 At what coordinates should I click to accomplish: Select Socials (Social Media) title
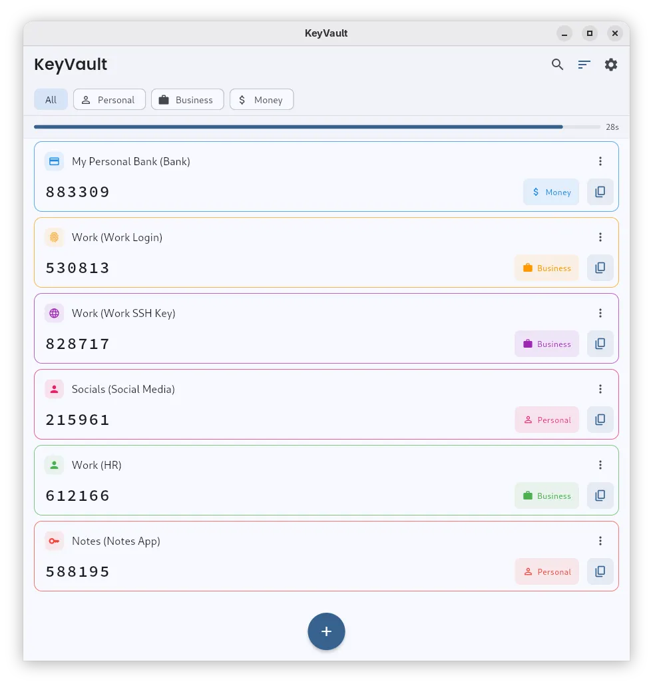tap(123, 390)
